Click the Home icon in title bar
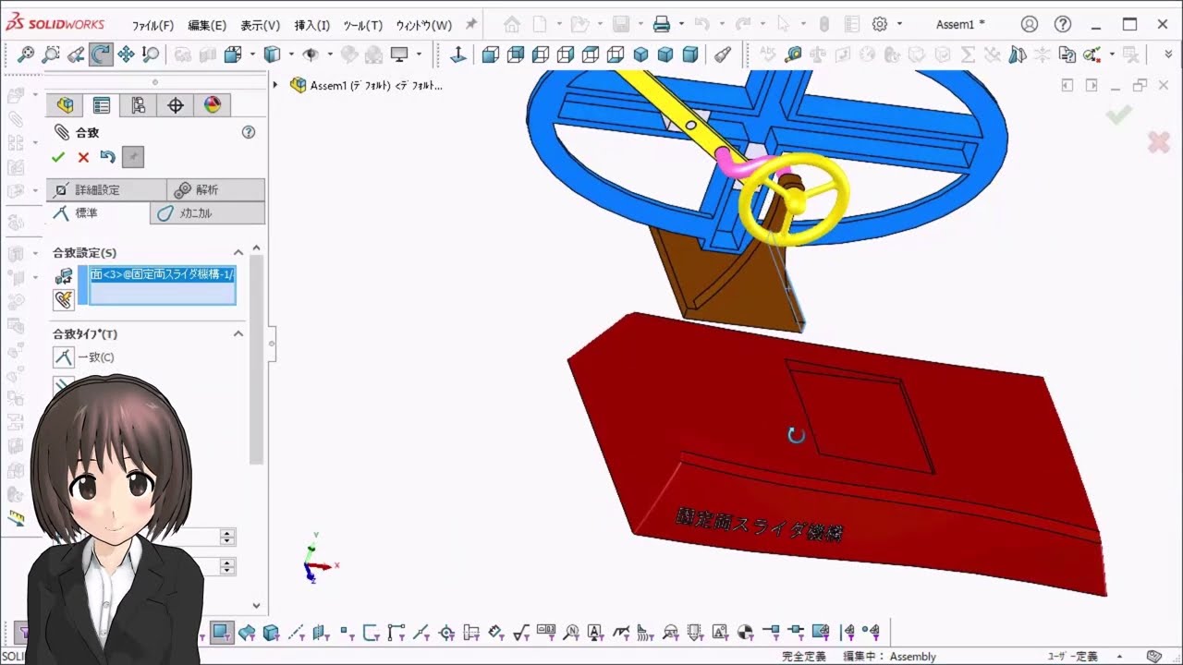Viewport: 1183px width, 665px height. point(512,24)
